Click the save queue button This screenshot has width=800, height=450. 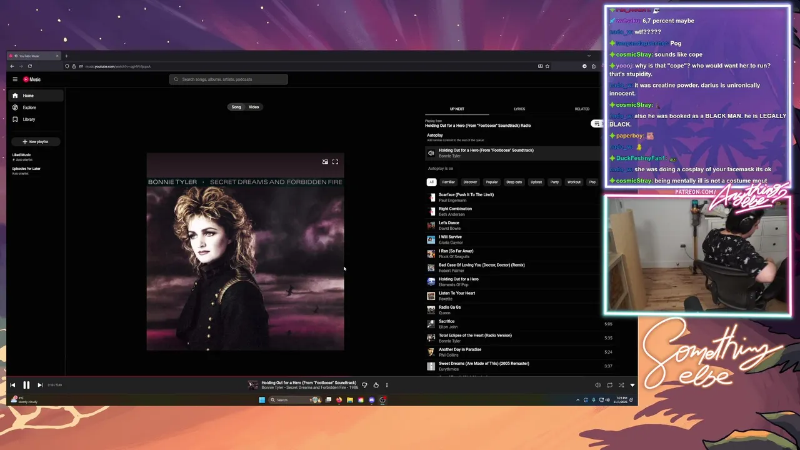(597, 124)
